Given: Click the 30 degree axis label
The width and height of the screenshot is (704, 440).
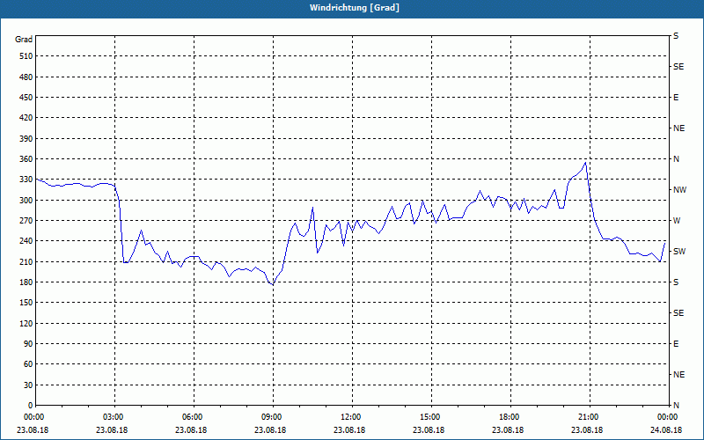Looking at the screenshot, I should 28,385.
